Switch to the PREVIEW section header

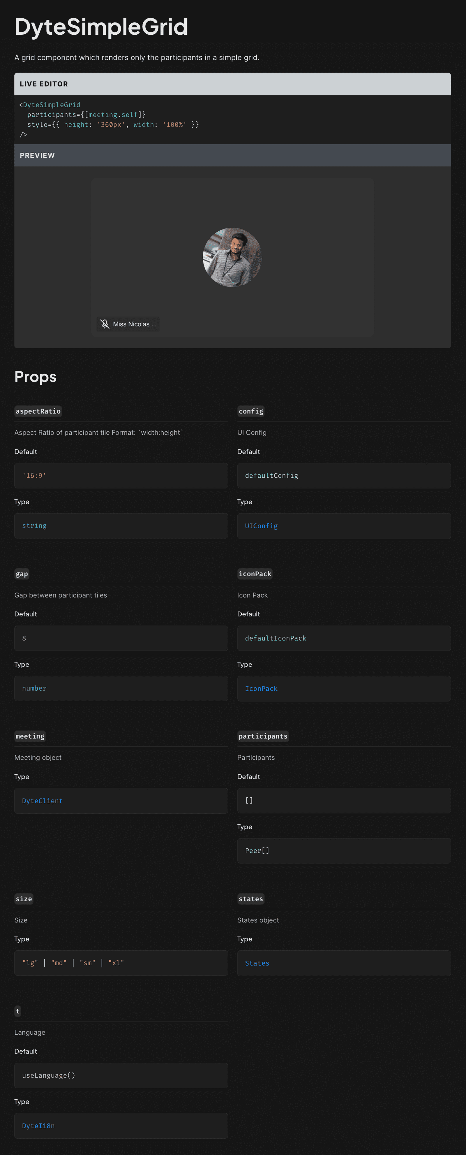point(37,155)
